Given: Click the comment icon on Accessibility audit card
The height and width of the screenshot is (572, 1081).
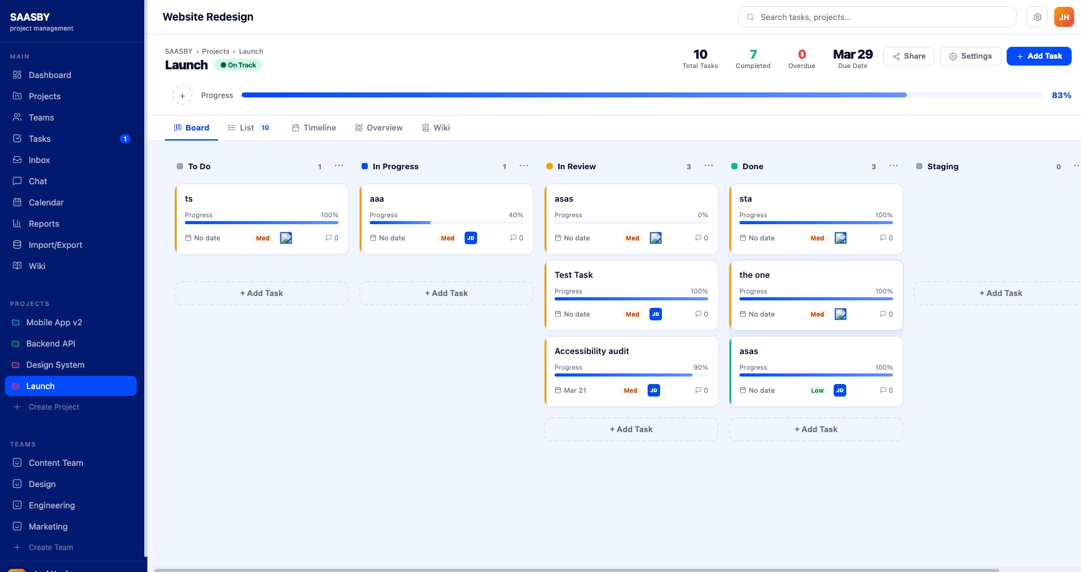Looking at the screenshot, I should [698, 390].
